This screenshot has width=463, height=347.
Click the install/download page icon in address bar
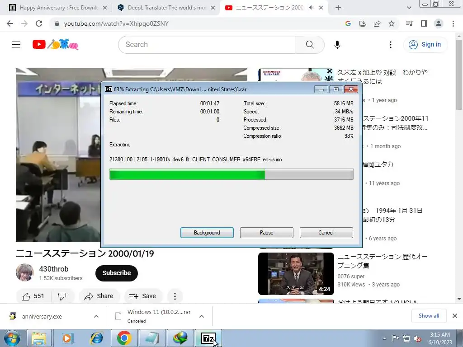[363, 23]
